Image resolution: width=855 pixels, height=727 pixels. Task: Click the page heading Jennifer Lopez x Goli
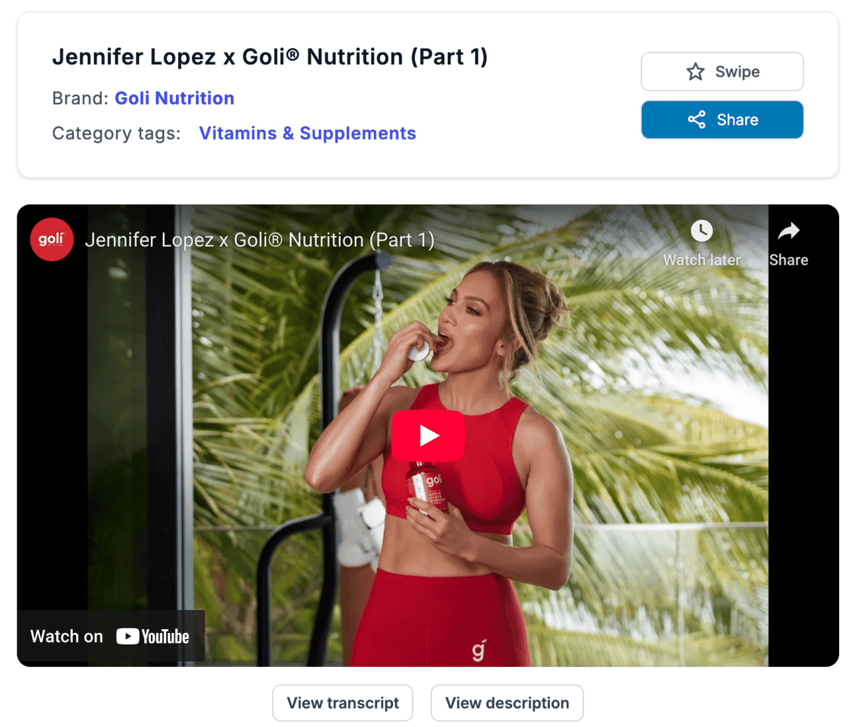click(270, 56)
